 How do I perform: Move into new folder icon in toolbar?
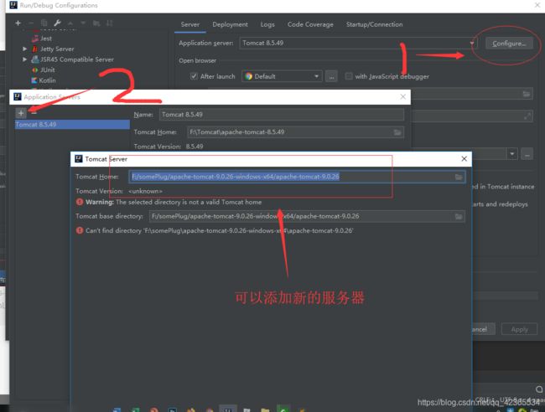[96, 23]
